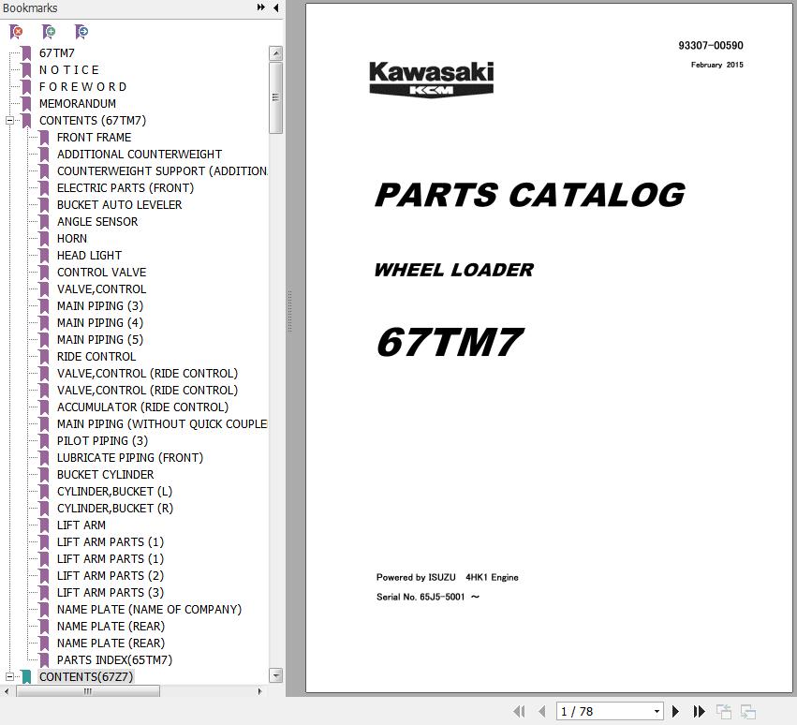The height and width of the screenshot is (725, 797).
Task: Open the FOREWORD bookmark
Action: [x=82, y=86]
